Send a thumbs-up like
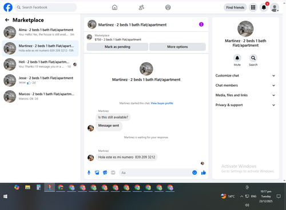This screenshot has width=286, height=210. click(204, 172)
